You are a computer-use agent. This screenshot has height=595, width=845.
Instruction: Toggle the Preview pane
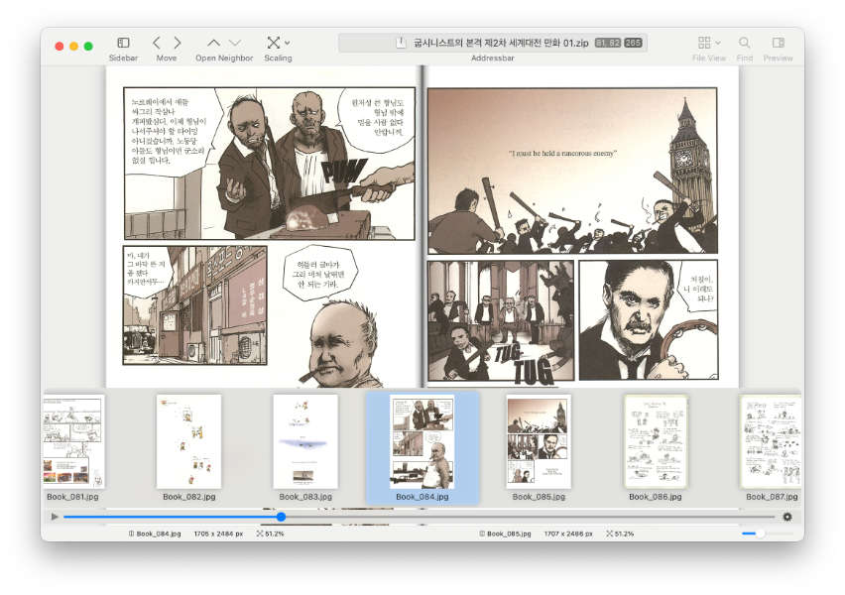click(778, 42)
